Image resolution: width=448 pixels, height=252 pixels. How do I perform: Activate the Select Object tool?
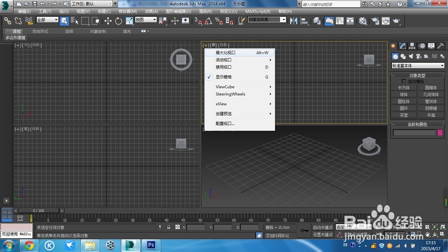click(64, 21)
